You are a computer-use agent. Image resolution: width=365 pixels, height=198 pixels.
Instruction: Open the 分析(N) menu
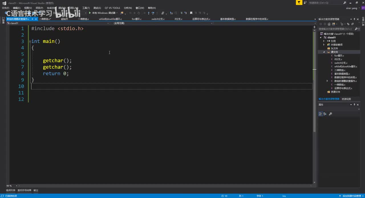click(128, 8)
